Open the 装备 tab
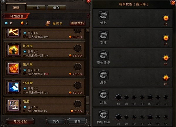The height and width of the screenshot is (127, 176). click(56, 8)
